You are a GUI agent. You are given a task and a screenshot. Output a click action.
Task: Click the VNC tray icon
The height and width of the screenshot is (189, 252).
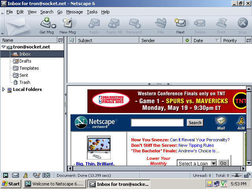click(224, 184)
